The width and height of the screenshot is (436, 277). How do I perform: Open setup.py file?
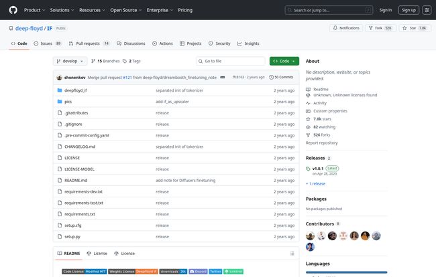[72, 237]
